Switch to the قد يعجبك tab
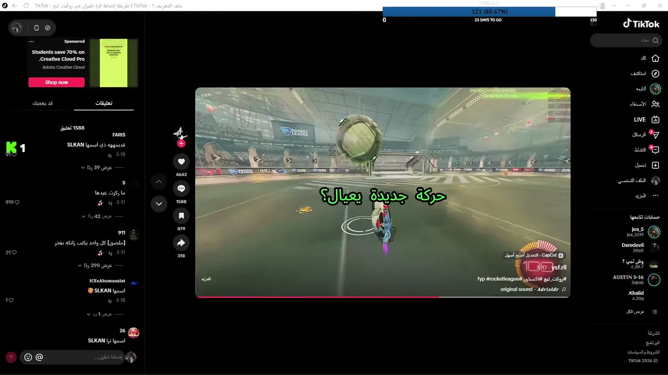The image size is (668, 375). click(42, 103)
